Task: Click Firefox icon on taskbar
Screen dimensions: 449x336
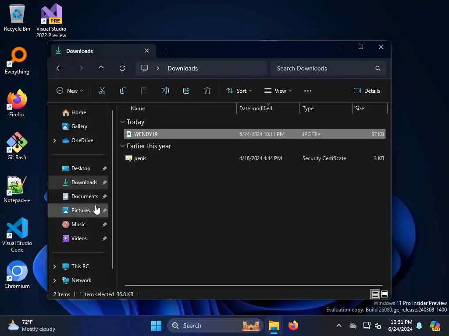Action: [293, 325]
